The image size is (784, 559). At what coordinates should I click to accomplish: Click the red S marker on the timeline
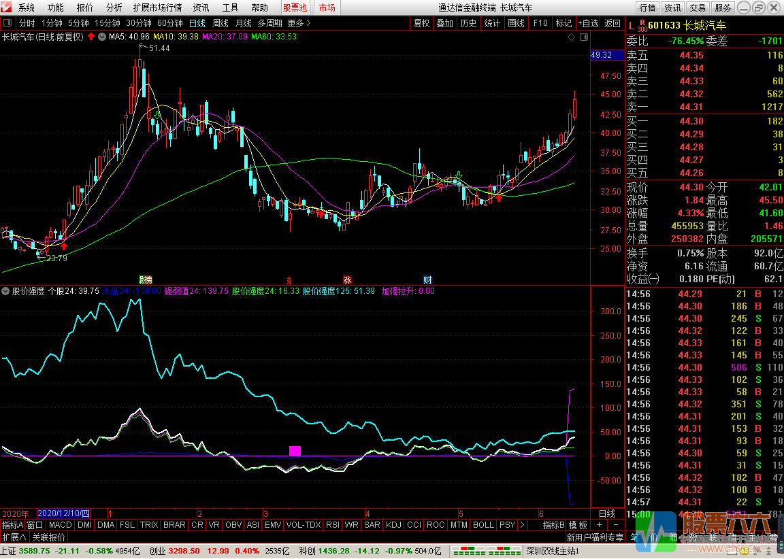coord(289,281)
